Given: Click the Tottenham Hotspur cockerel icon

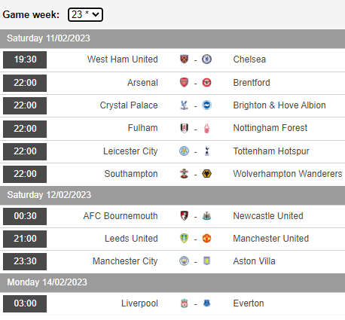Looking at the screenshot, I should pyautogui.click(x=206, y=151).
